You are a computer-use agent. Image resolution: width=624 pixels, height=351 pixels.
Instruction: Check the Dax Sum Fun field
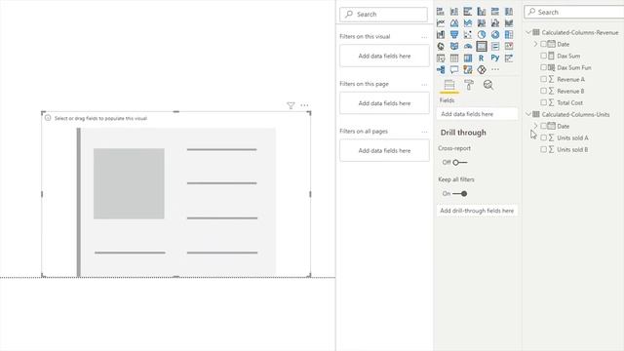pos(543,67)
